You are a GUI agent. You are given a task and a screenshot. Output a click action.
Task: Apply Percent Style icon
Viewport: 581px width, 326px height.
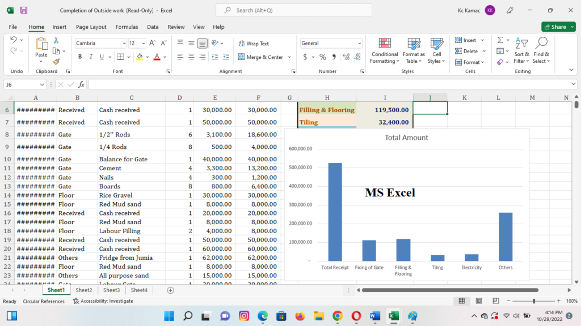tap(323, 57)
